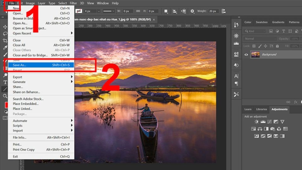Open Paragraph panel icon in dock
Viewport: 302px width, 170px height.
click(236, 84)
